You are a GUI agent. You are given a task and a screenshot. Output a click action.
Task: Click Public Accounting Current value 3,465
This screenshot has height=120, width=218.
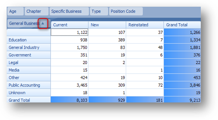[69, 85]
